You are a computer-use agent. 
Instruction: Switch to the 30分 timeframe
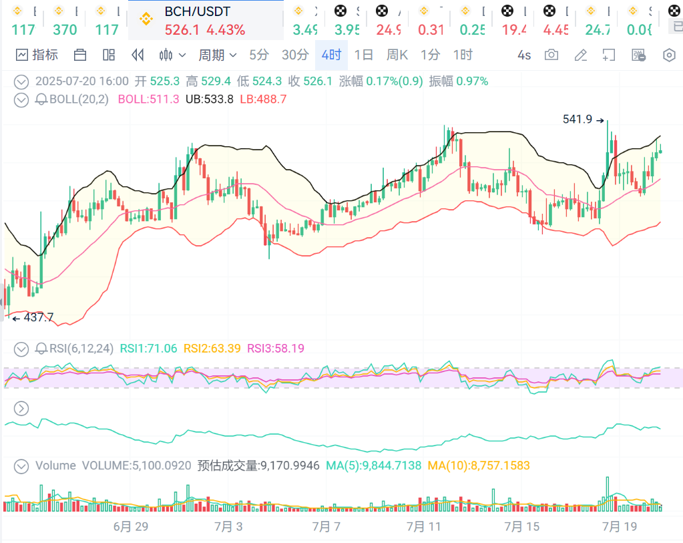(295, 55)
